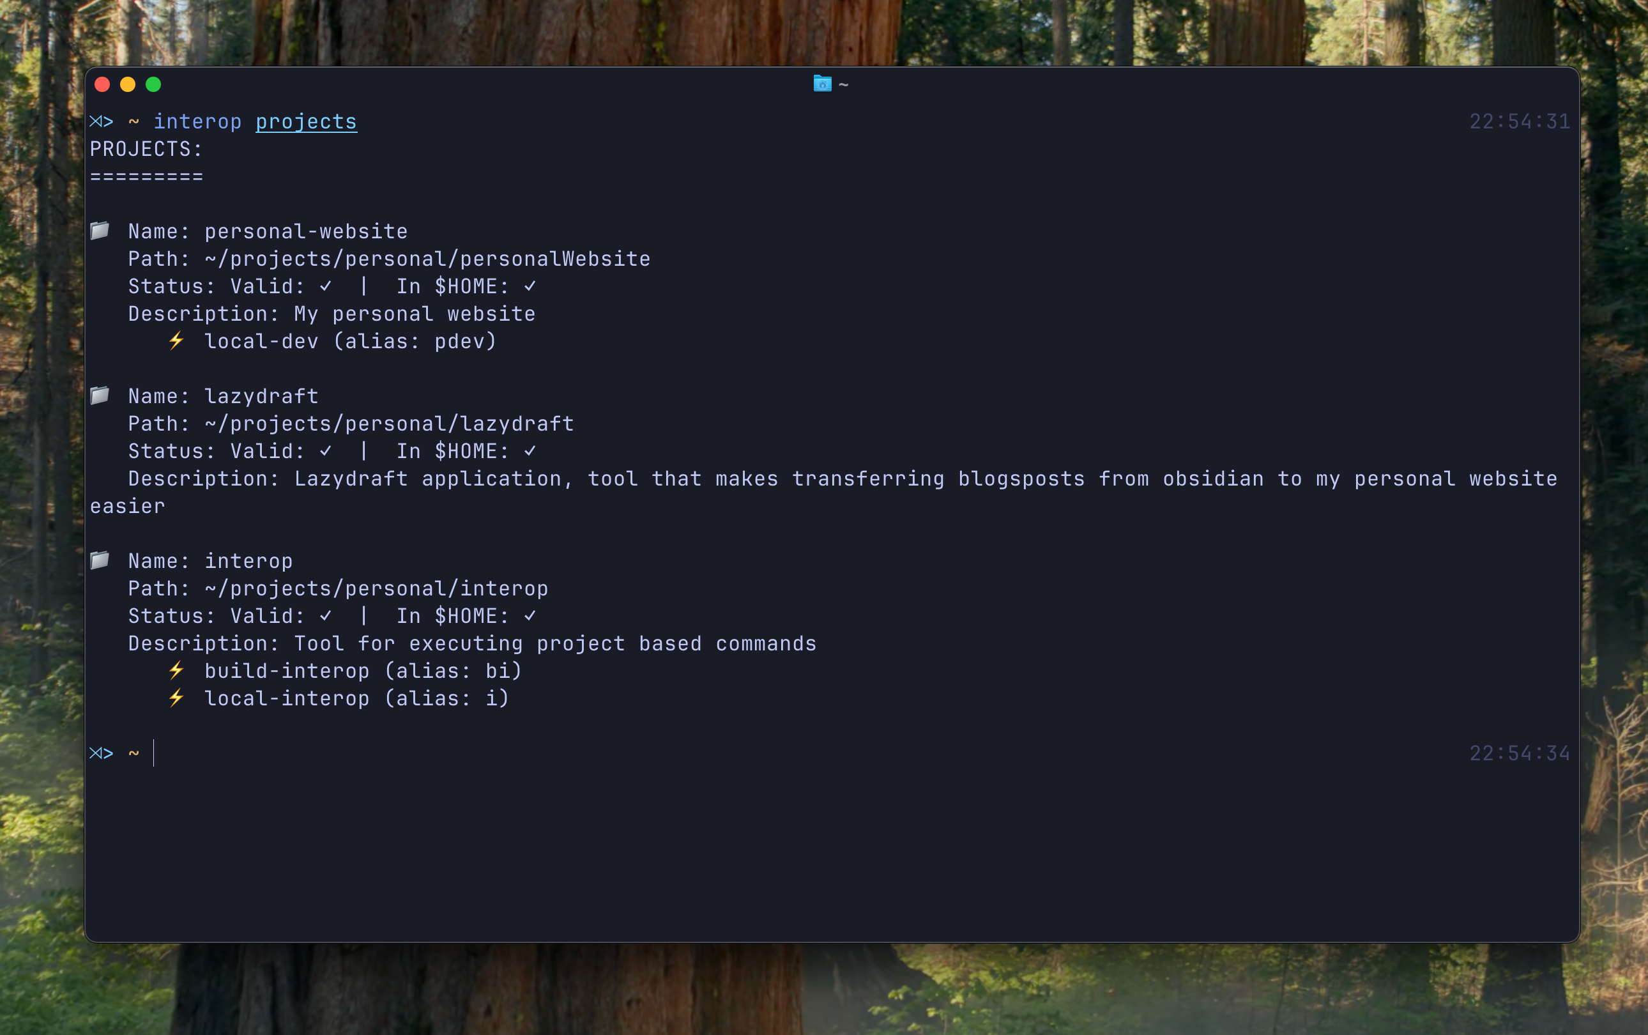Click the Valid checkmark for personal-website

coord(326,286)
